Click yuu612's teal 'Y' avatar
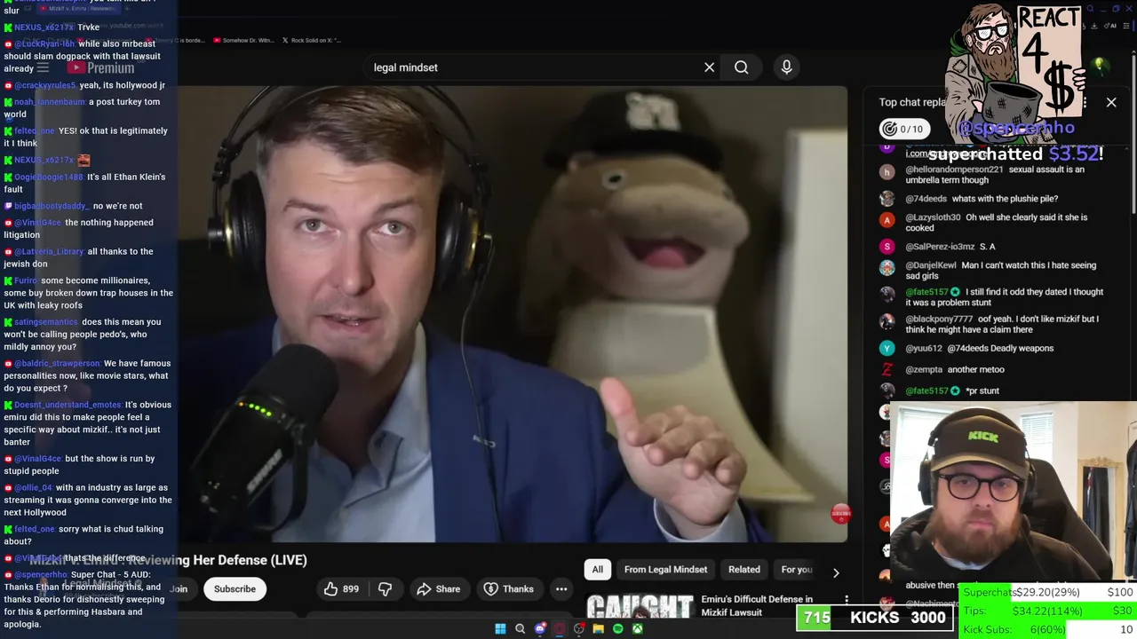Viewport: 1137px width, 639px height. tap(887, 349)
